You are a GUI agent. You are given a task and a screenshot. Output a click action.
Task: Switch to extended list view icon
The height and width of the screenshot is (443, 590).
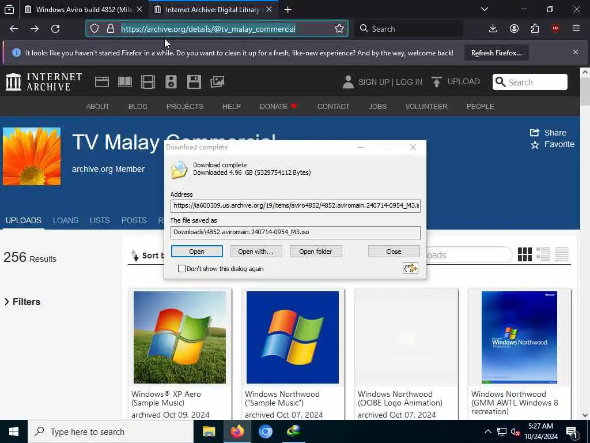(543, 254)
